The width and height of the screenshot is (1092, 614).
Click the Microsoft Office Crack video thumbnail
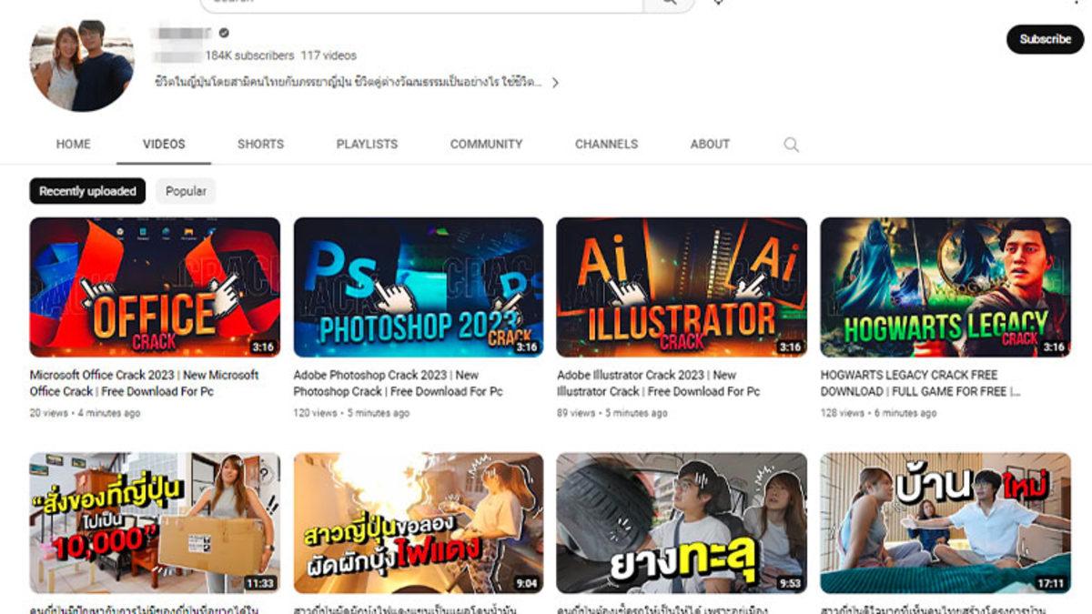[153, 287]
